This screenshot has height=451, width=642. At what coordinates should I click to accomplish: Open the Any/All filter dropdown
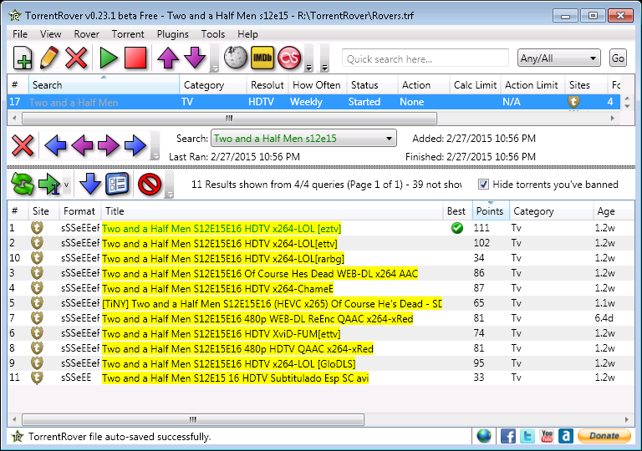click(x=558, y=58)
